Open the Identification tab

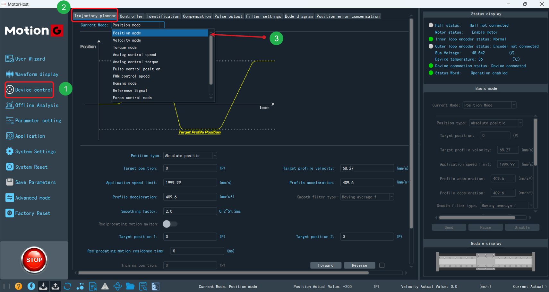click(163, 16)
